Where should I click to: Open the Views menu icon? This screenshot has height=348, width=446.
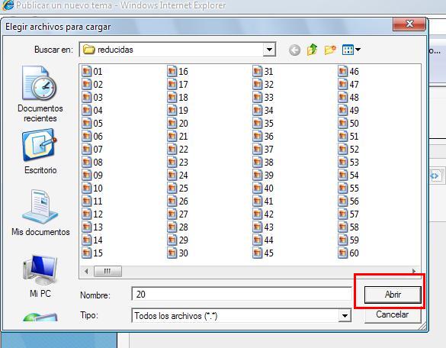(351, 50)
